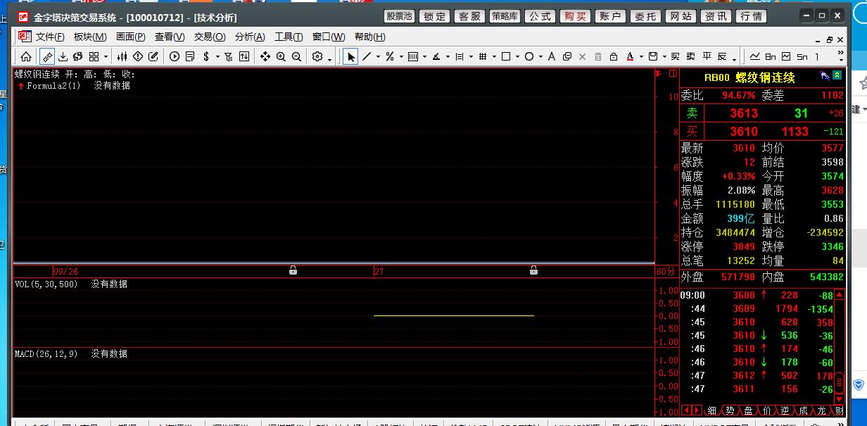
Task: Open the 板块(M) menu
Action: pyautogui.click(x=90, y=37)
